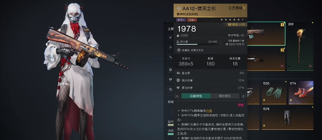Switch to 精校属性 tab
This screenshot has height=140, width=322.
(x=225, y=96)
